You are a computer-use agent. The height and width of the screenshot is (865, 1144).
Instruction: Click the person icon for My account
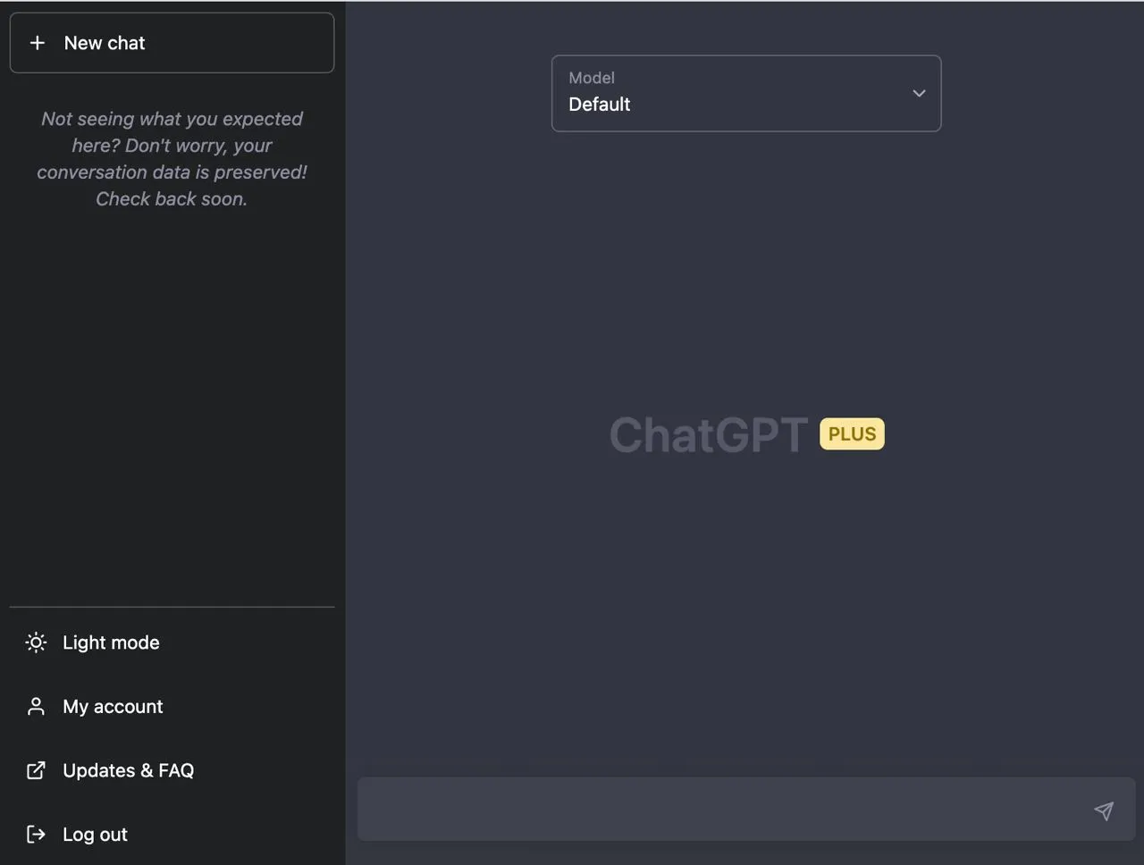pyautogui.click(x=36, y=707)
